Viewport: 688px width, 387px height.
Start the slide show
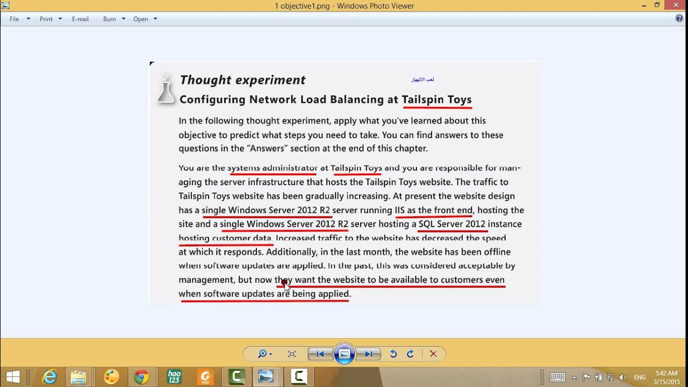click(345, 354)
